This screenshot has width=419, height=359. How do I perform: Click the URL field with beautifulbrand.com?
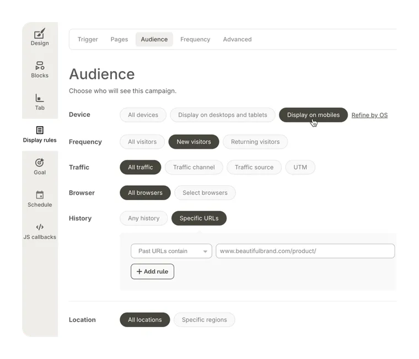(x=305, y=251)
